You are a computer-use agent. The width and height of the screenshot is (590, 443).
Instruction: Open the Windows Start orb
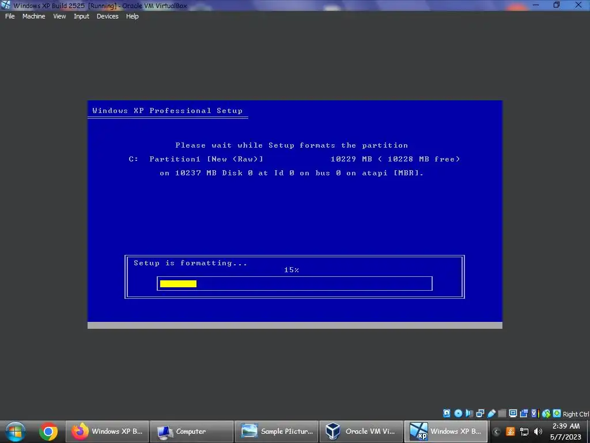(15, 431)
